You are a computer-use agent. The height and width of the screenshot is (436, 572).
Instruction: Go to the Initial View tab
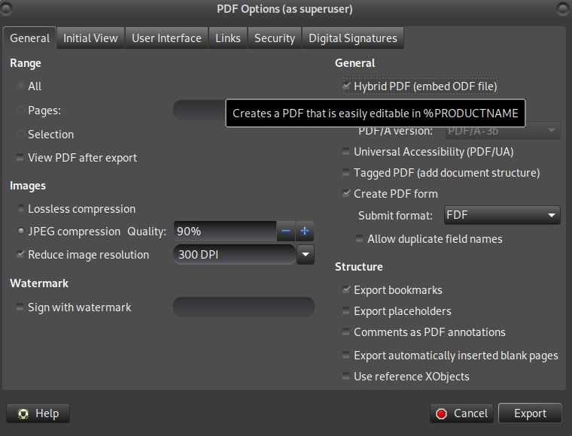click(x=90, y=38)
